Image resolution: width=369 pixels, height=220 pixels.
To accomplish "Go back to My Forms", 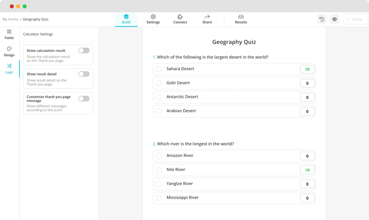I will click(10, 19).
